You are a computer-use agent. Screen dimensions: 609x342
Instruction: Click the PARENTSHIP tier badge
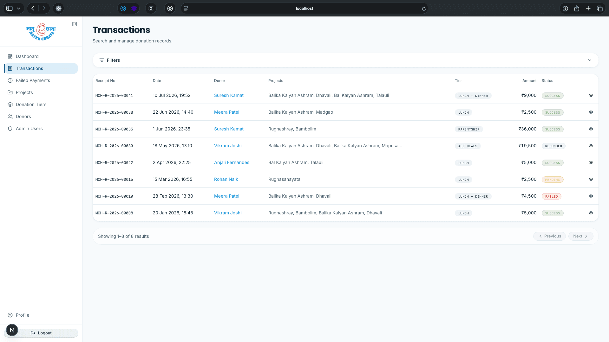[469, 129]
